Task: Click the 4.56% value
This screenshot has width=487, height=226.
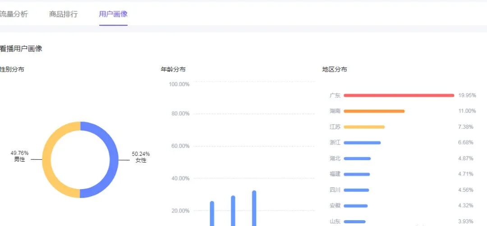Action: click(466, 190)
